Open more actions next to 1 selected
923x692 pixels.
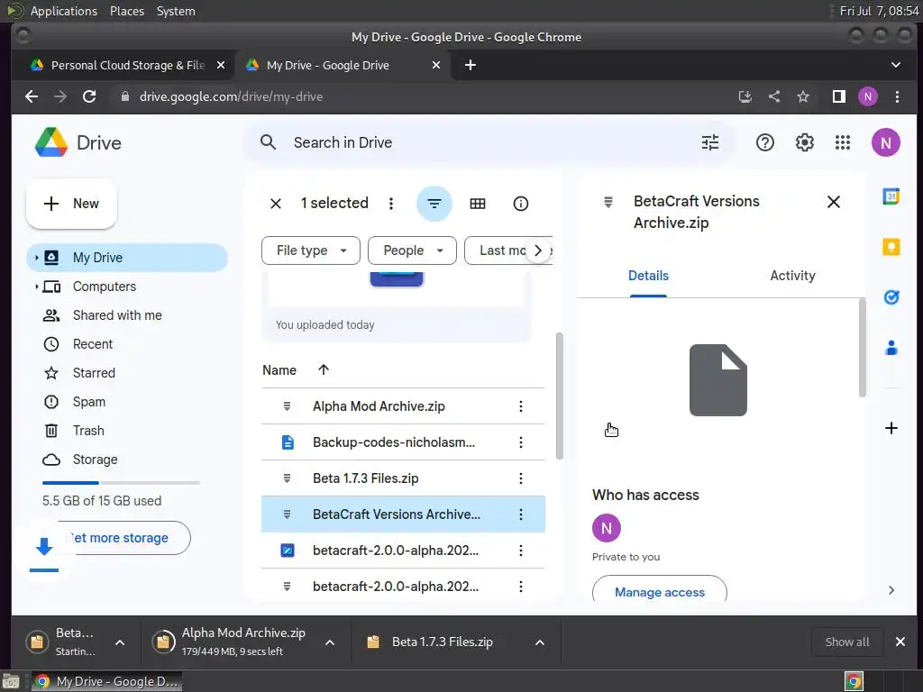click(391, 204)
